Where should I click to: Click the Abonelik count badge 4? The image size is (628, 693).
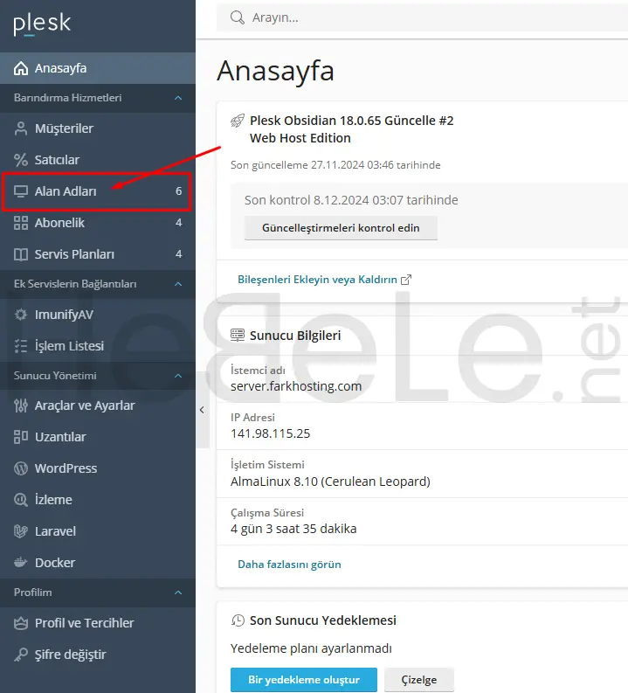[x=178, y=222]
